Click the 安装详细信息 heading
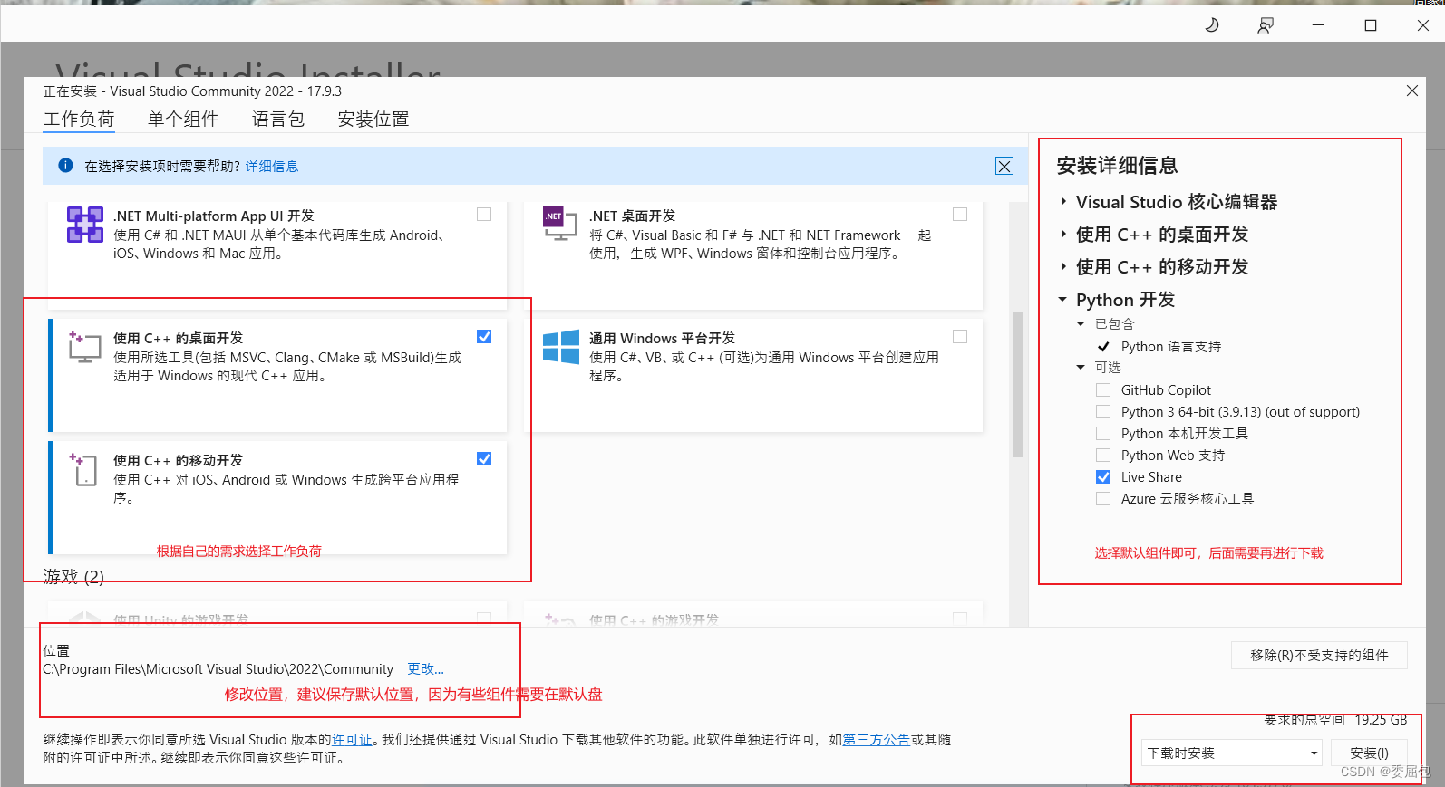1445x787 pixels. tap(1117, 166)
